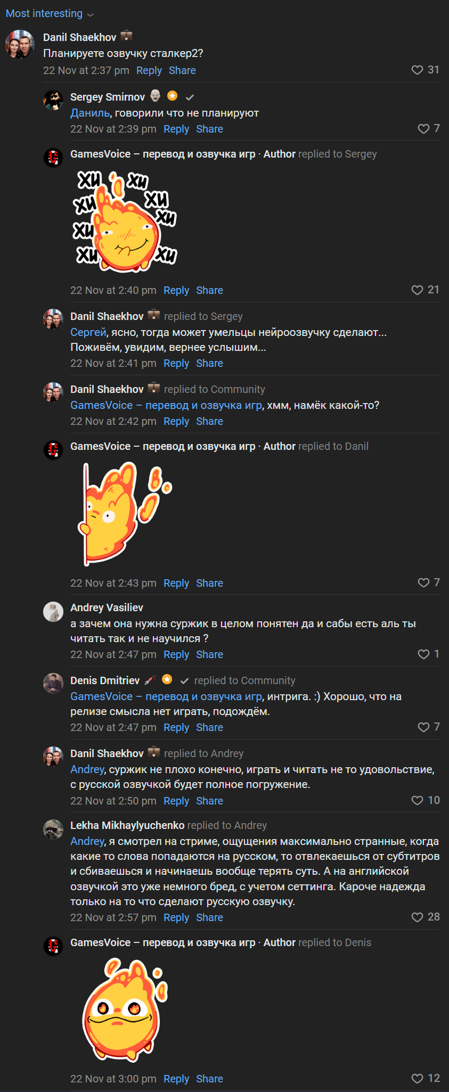Like Andrey Vasiliev's comment
The image size is (449, 1092).
[423, 654]
